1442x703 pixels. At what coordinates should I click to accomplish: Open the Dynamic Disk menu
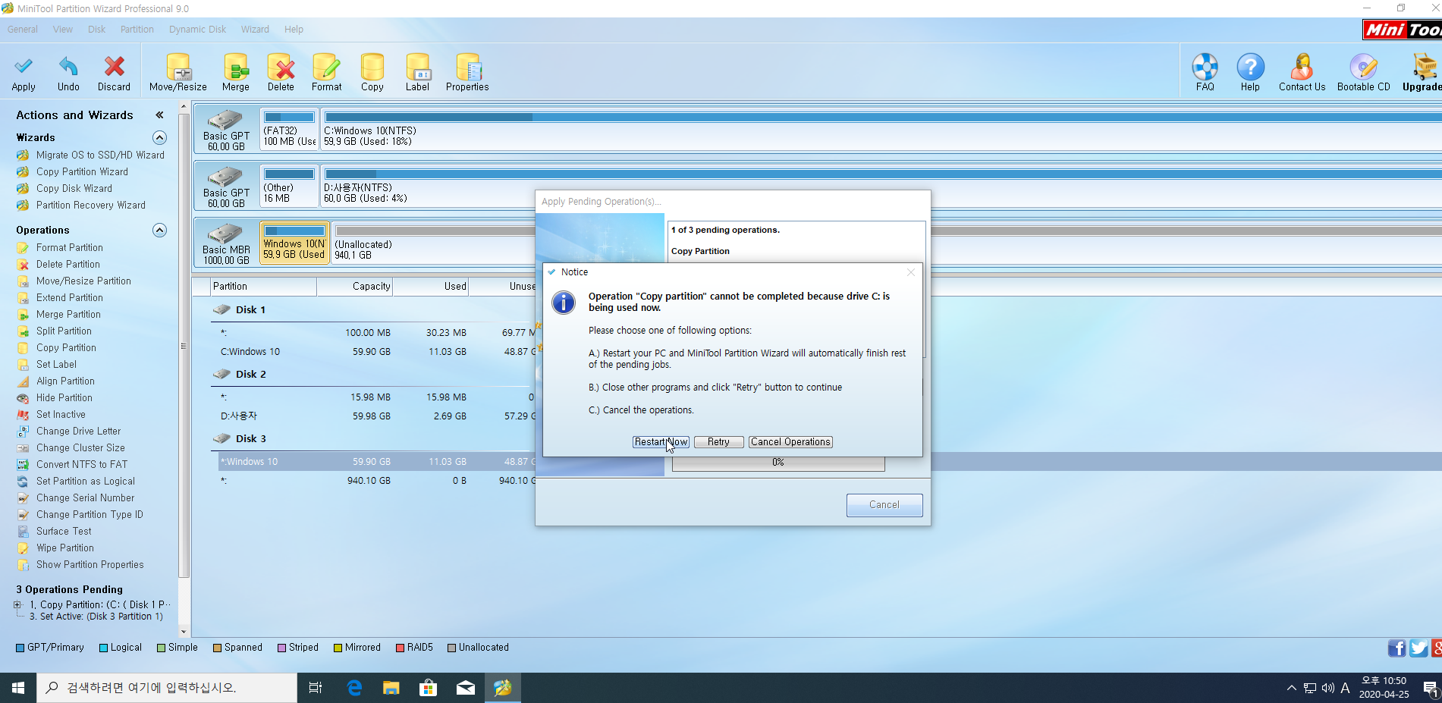197,30
